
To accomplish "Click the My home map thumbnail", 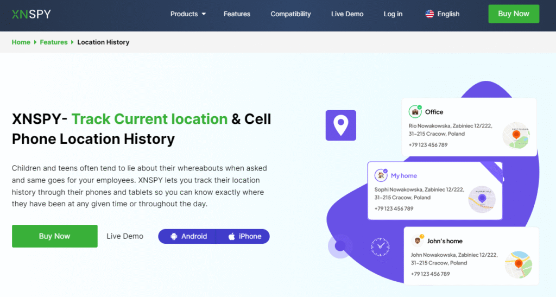I will (482, 199).
